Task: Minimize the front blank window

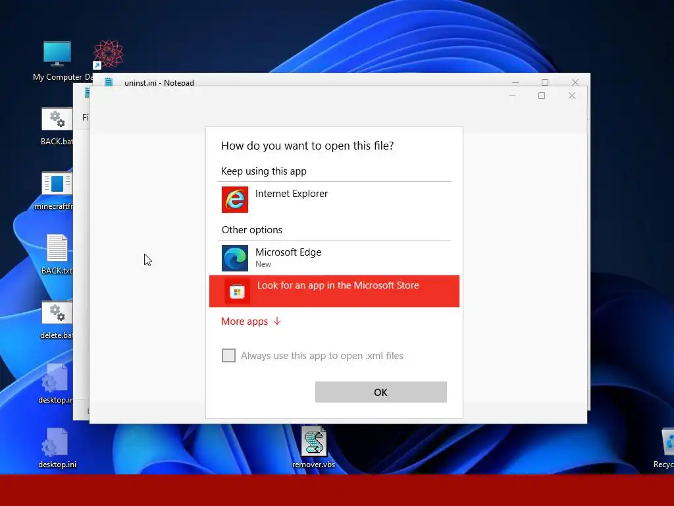Action: coord(512,96)
